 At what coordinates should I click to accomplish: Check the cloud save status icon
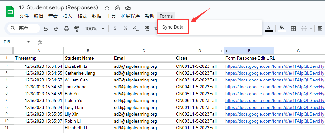pos(128,7)
